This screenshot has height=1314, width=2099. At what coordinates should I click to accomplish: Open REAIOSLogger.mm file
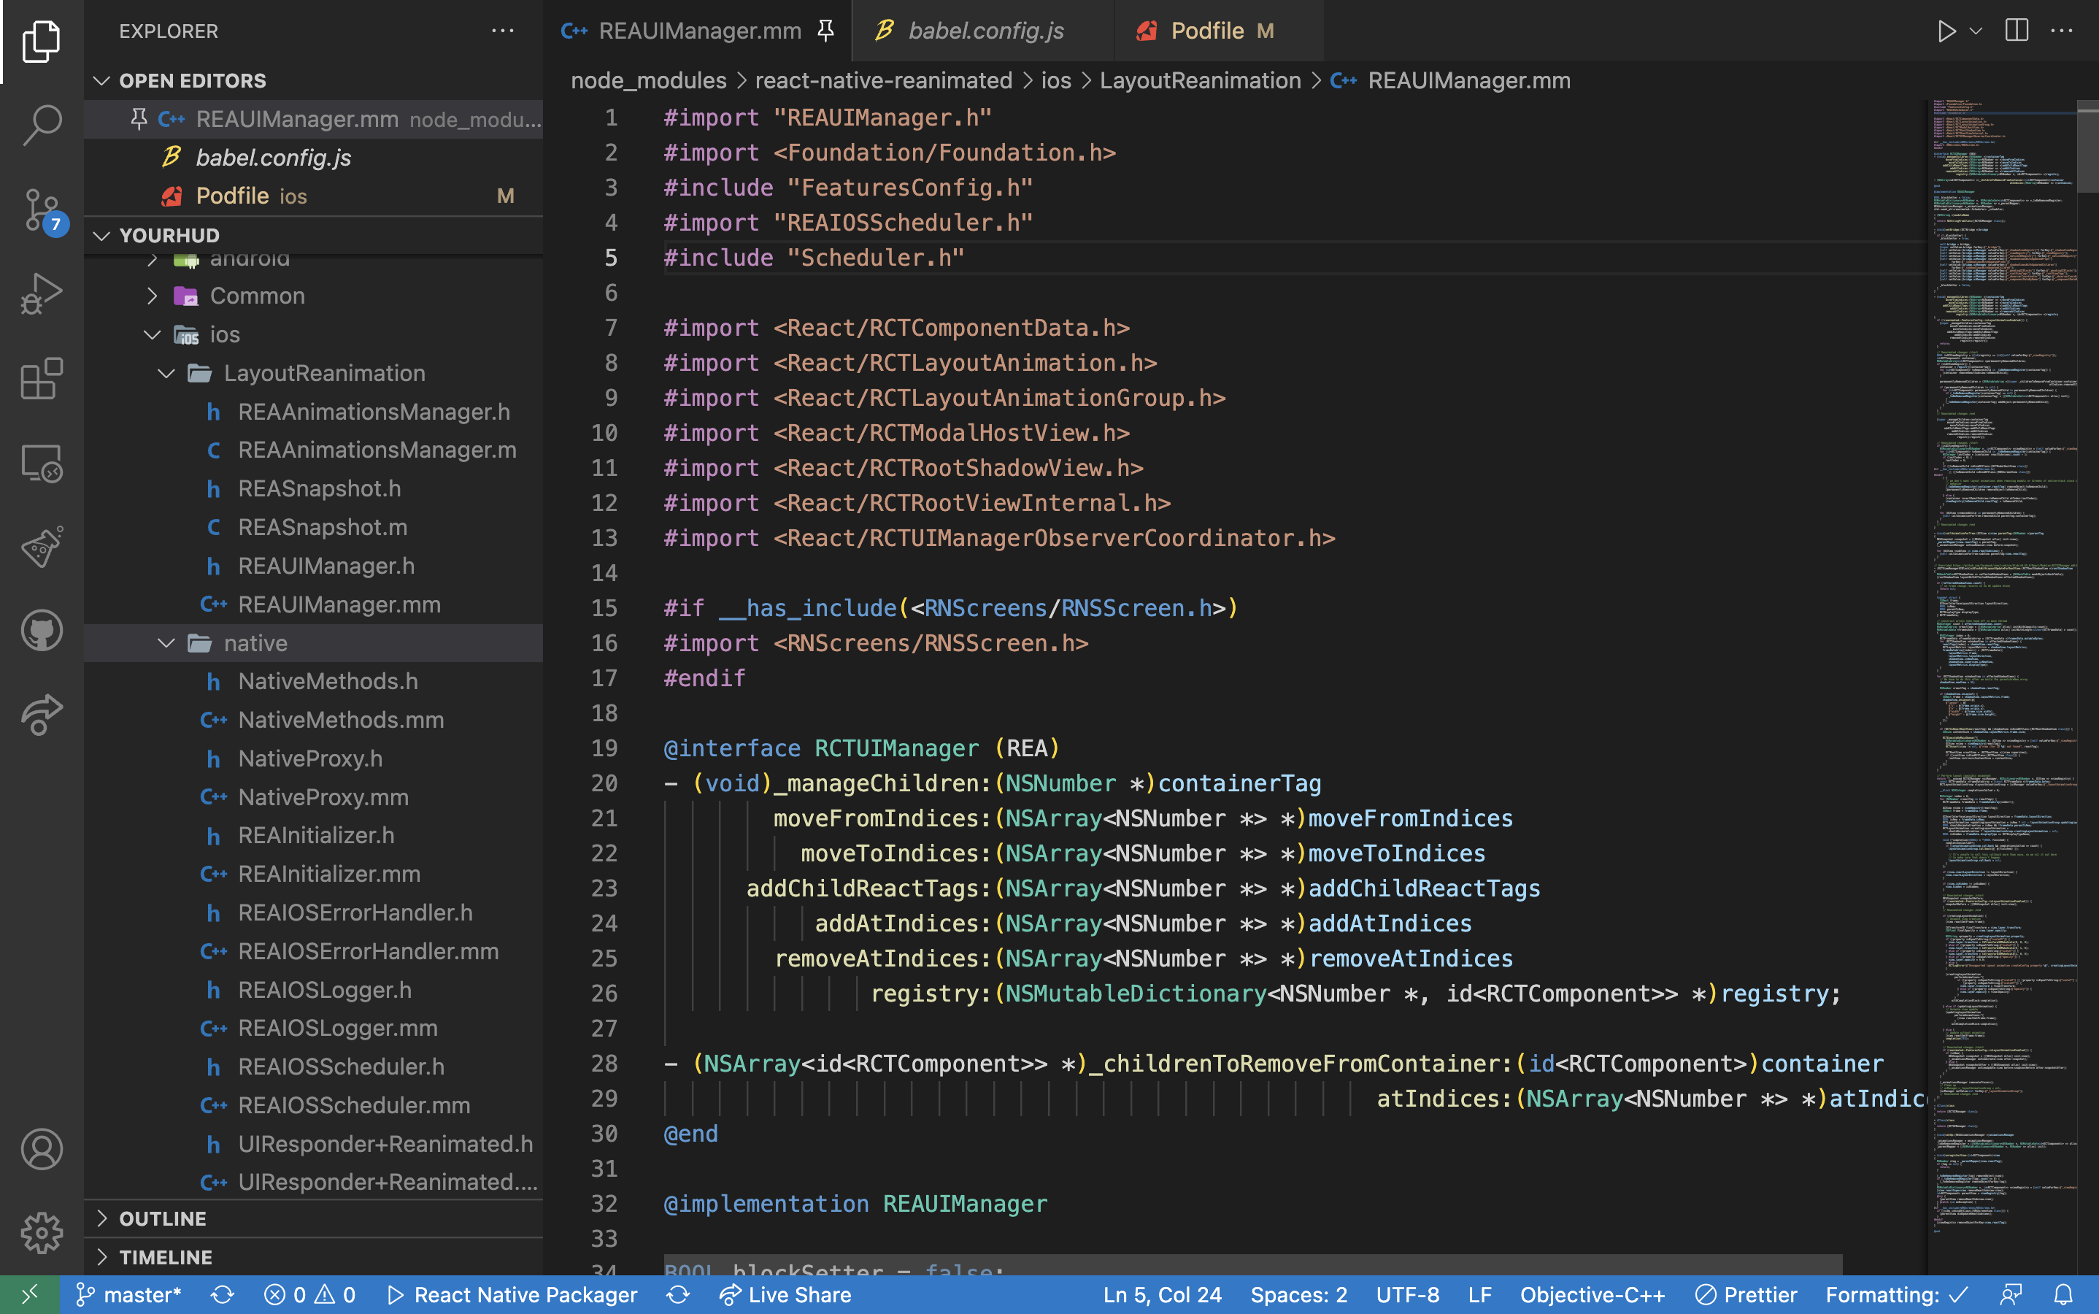[314, 1028]
